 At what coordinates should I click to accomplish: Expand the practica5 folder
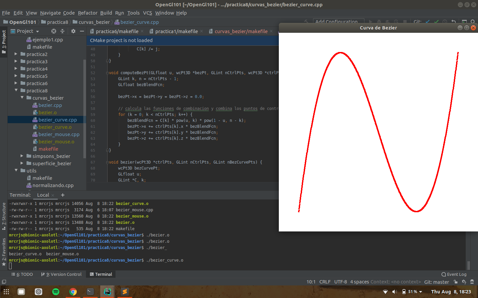coord(16,76)
